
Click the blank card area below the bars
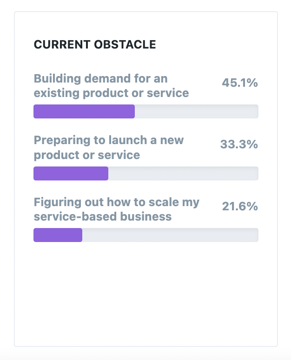pyautogui.click(x=146, y=294)
